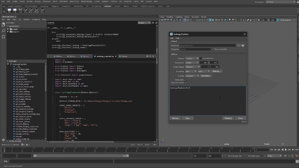This screenshot has height=168, width=299.
Task: Expand the plug-ins folder in Explorer
Action: [8, 32]
